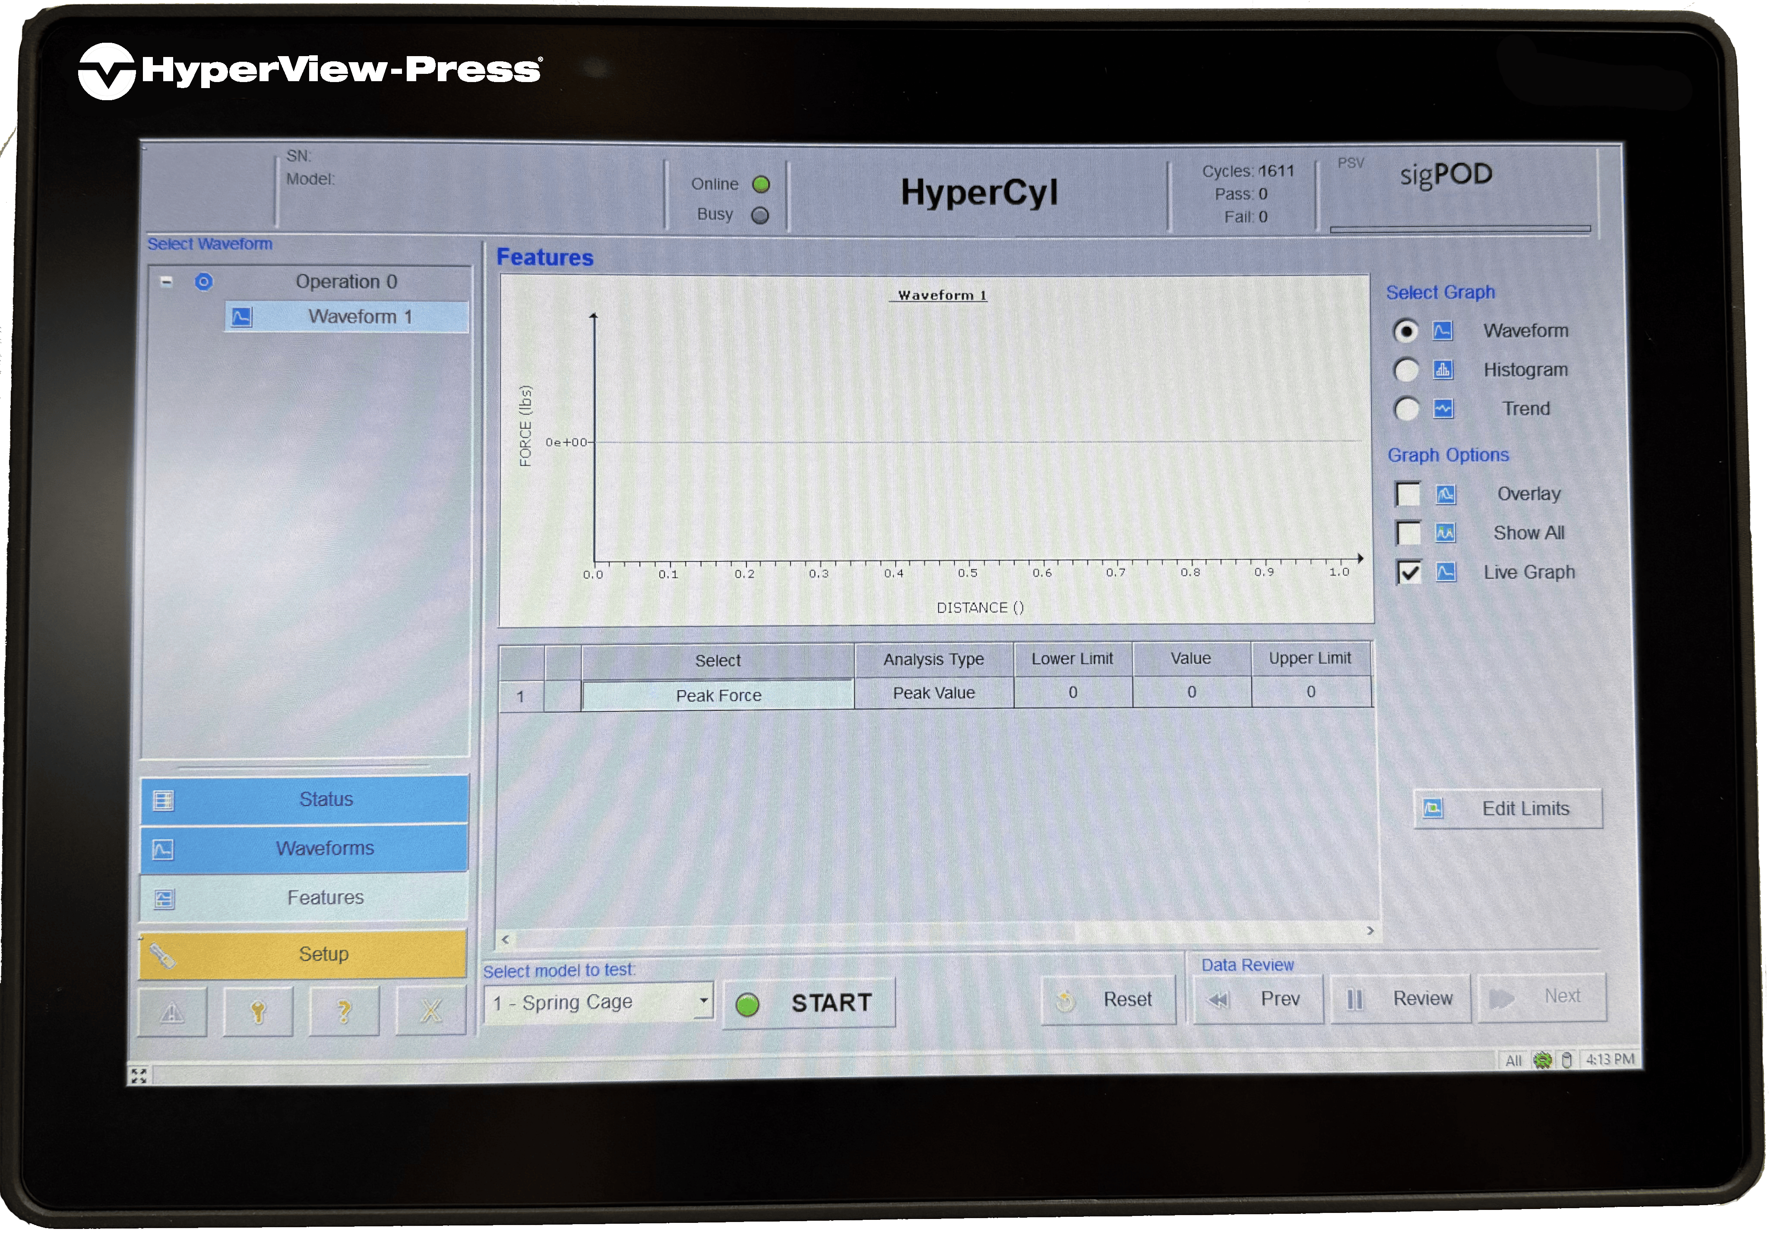Click the green gear tray icon
This screenshot has height=1241, width=1772.
1542,1061
